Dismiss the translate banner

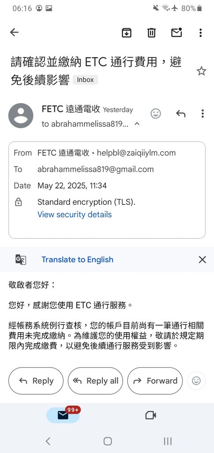click(203, 259)
